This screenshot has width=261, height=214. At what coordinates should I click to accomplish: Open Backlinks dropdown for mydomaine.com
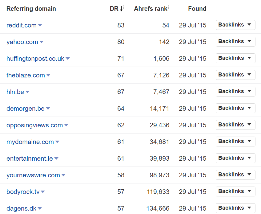tap(235, 142)
